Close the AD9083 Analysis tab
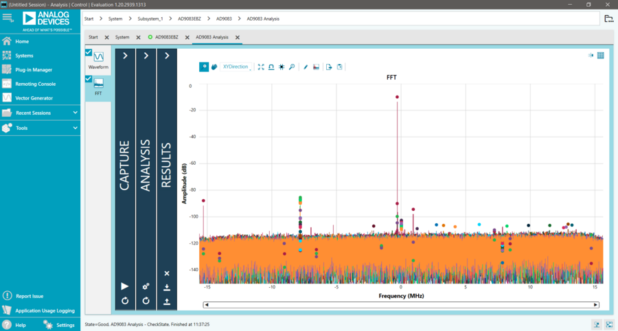Screen dimensions: 618x331 pos(238,38)
